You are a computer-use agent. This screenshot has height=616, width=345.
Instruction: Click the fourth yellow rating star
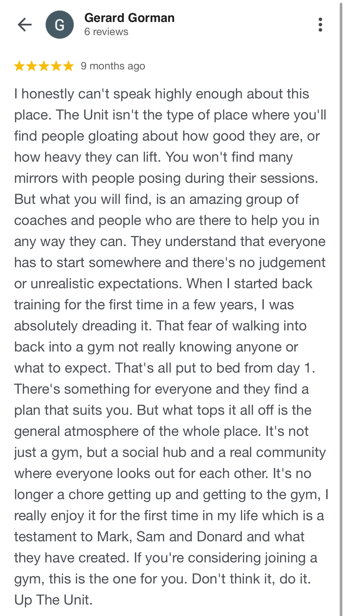(56, 66)
